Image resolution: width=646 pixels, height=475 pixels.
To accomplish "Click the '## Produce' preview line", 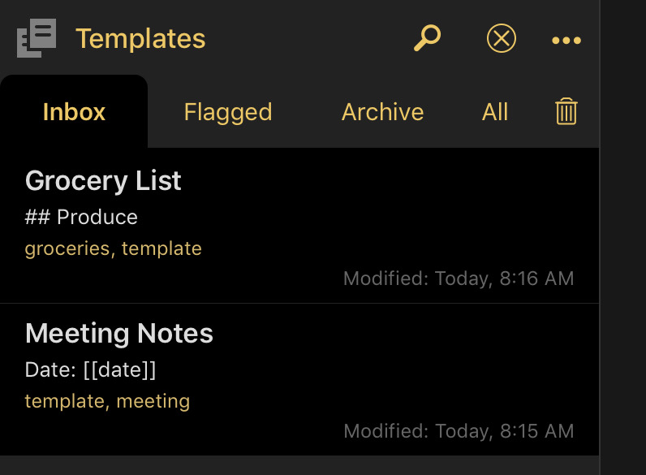I will coord(81,217).
